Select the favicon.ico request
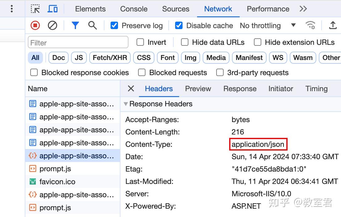Image resolution: width=341 pixels, height=217 pixels. 73,181
